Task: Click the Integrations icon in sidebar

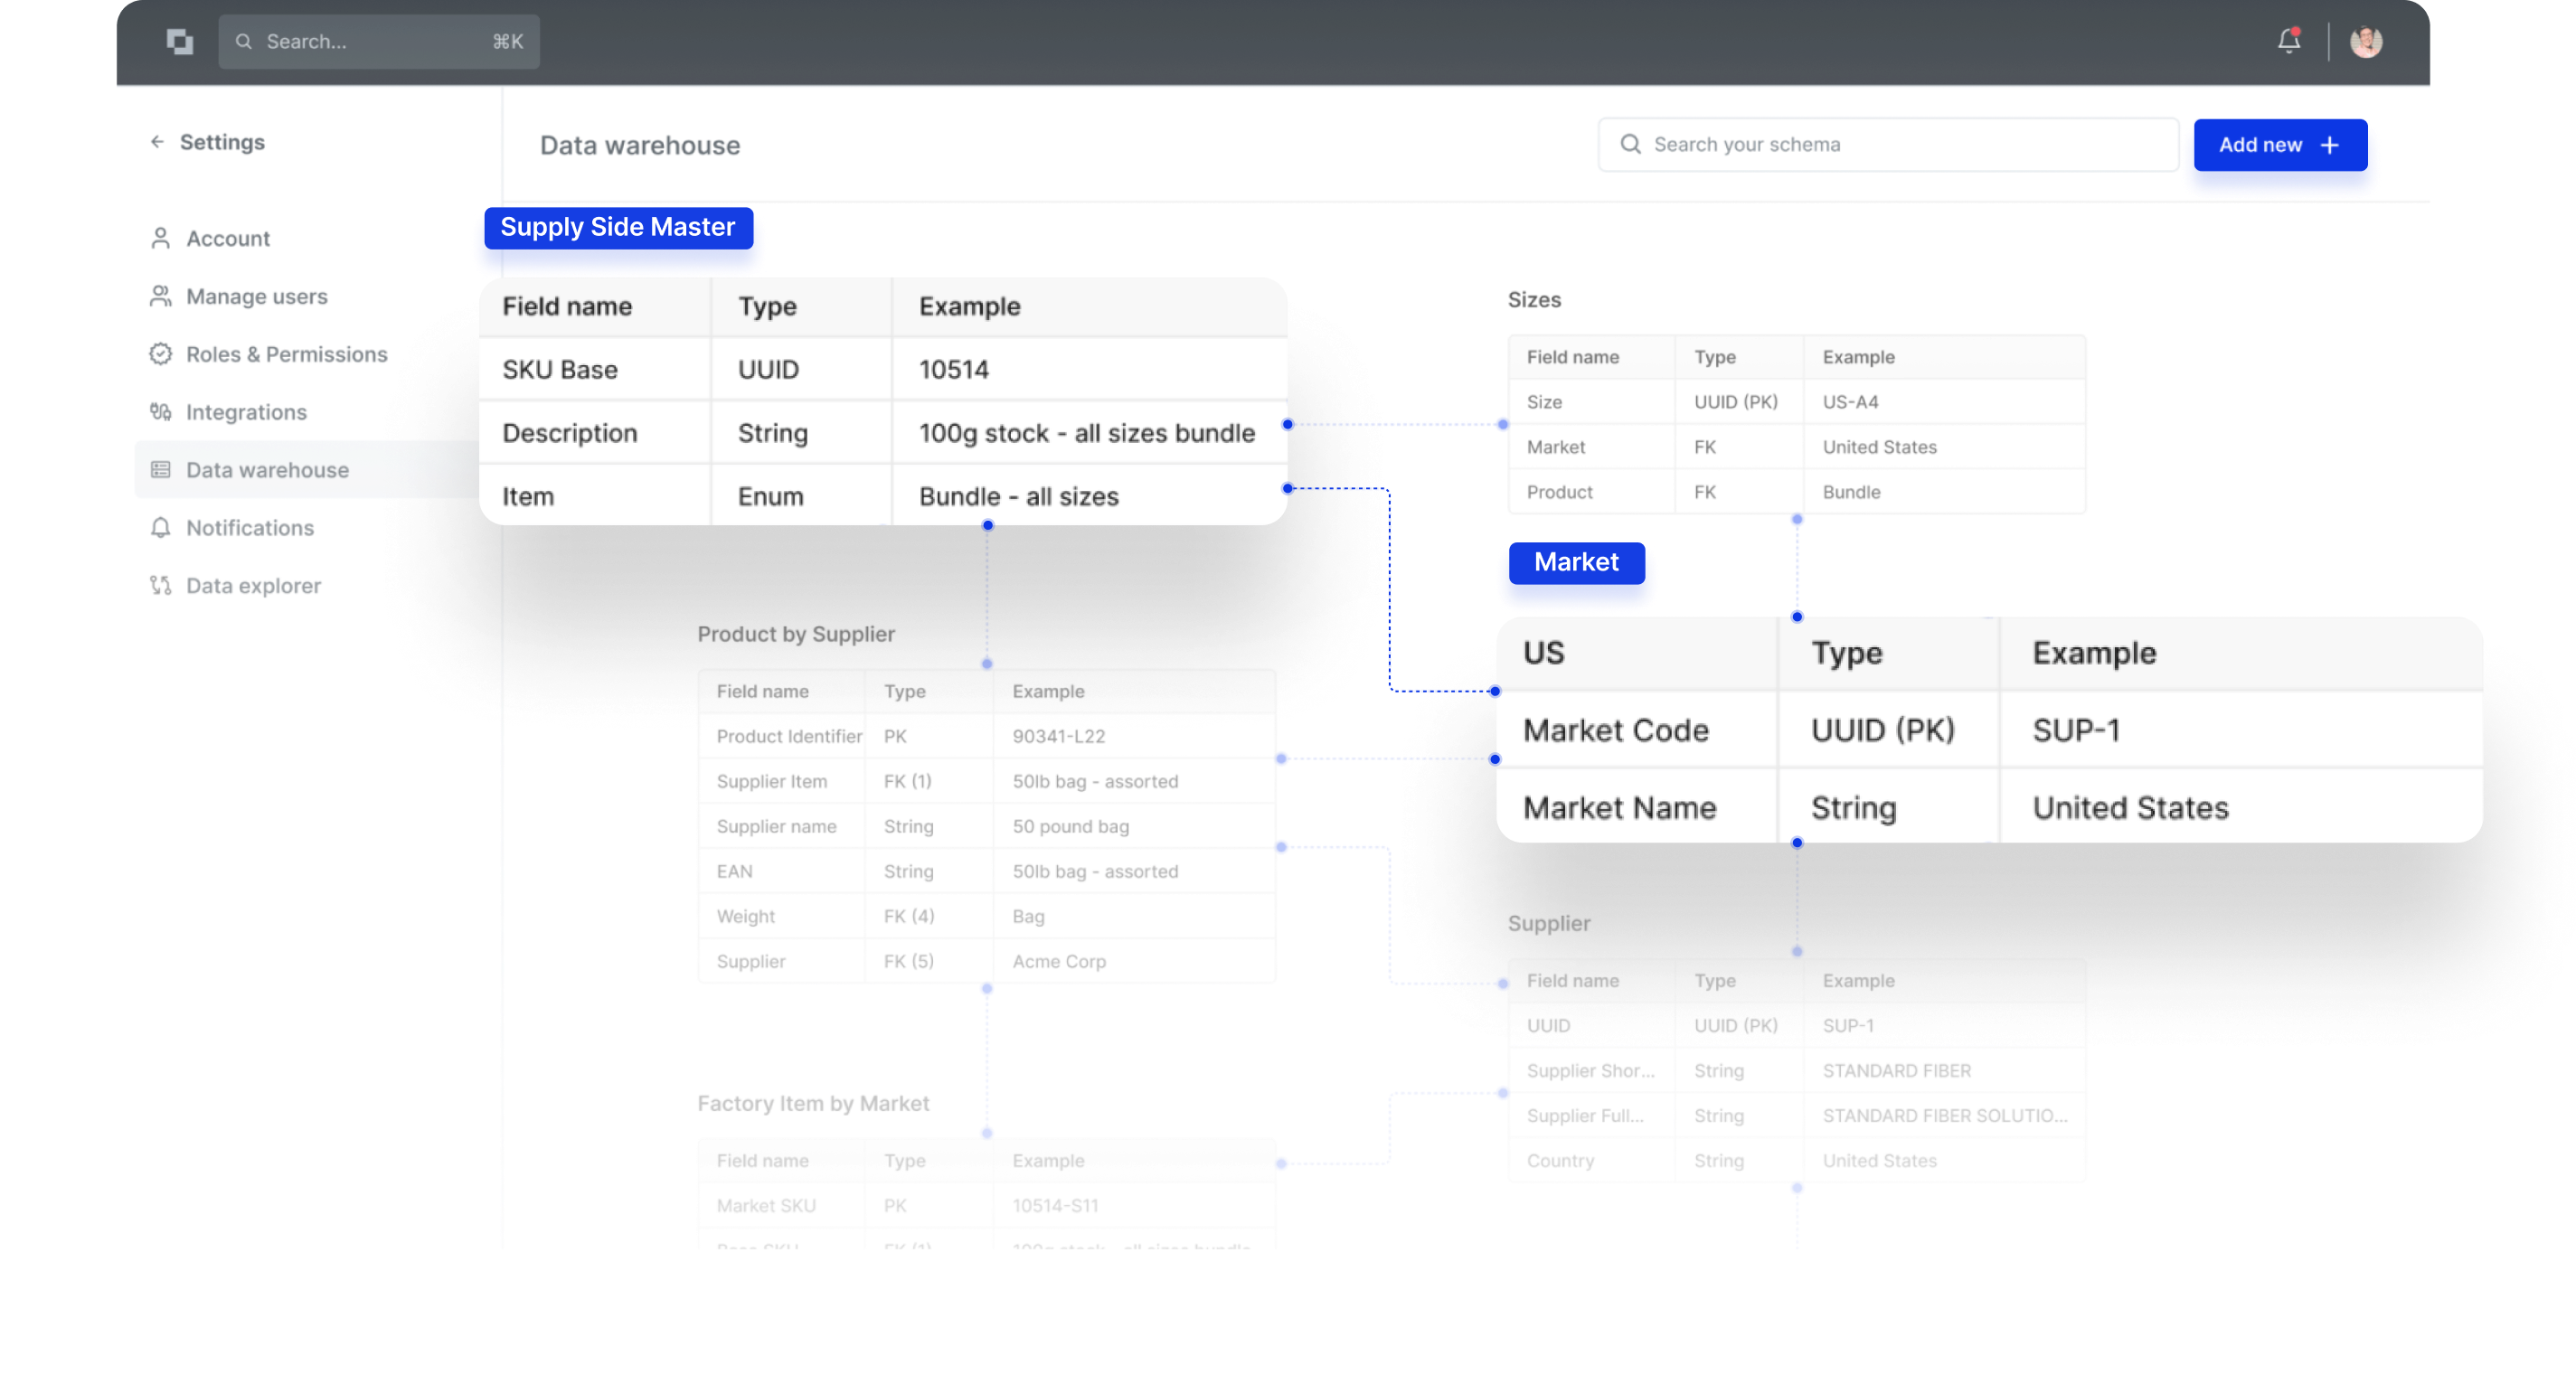Action: pyautogui.click(x=160, y=412)
